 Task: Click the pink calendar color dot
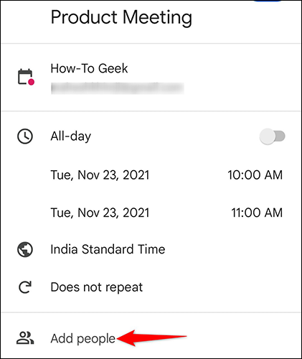tap(31, 82)
